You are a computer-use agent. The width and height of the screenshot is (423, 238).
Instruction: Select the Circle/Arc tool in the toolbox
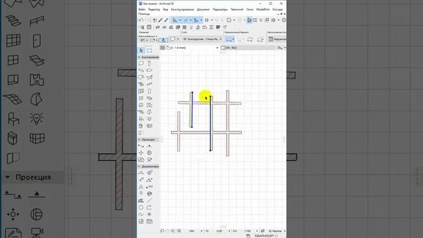[x=141, y=208]
